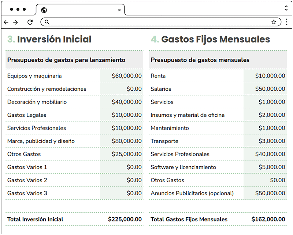Select the $25,000.00 Otros Gastos amount
Screen dimensions: 293x235
coord(127,154)
